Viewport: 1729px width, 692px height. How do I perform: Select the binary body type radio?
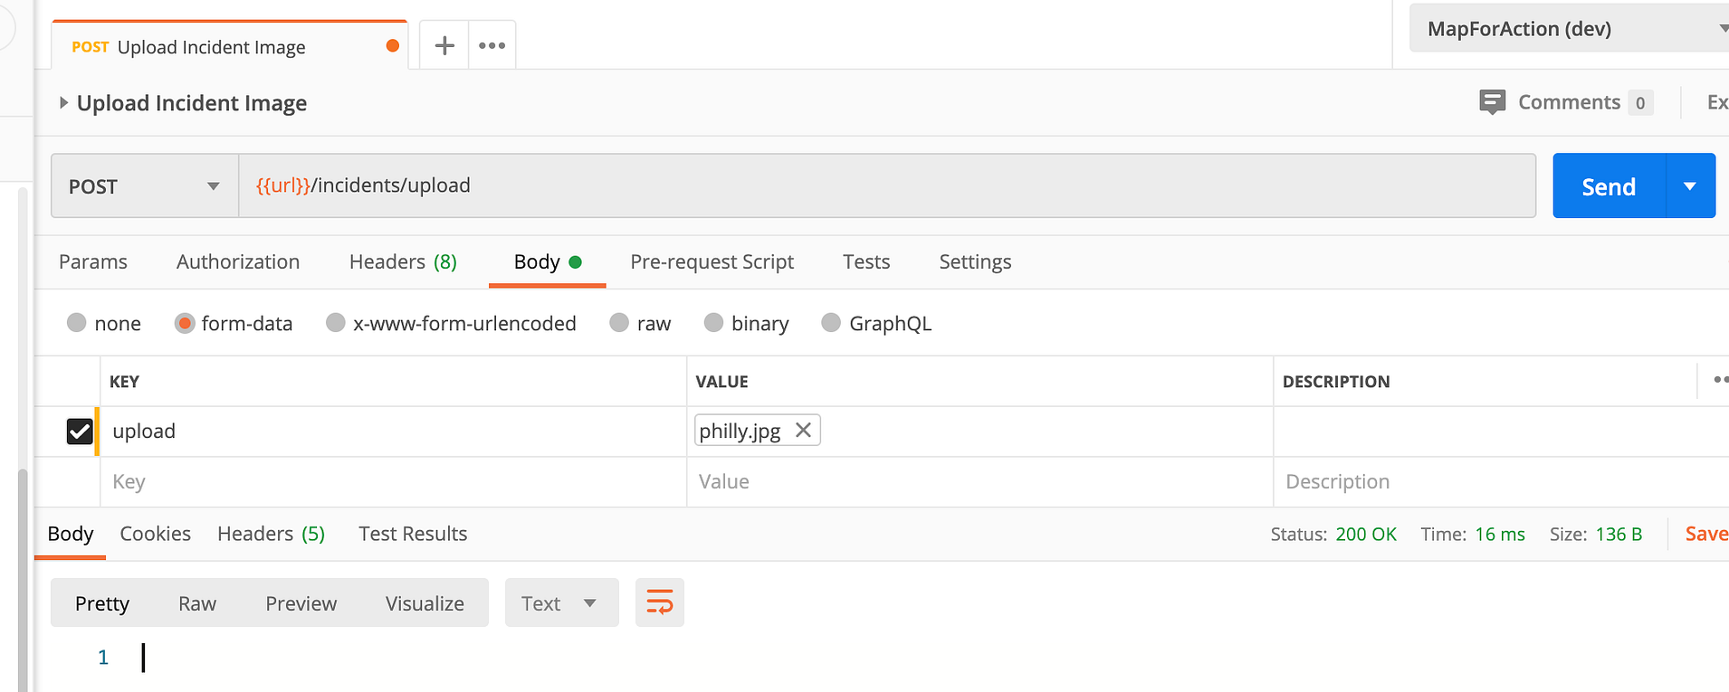[713, 323]
